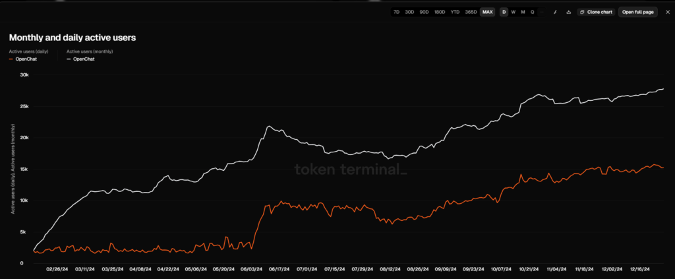Open full page view

637,12
